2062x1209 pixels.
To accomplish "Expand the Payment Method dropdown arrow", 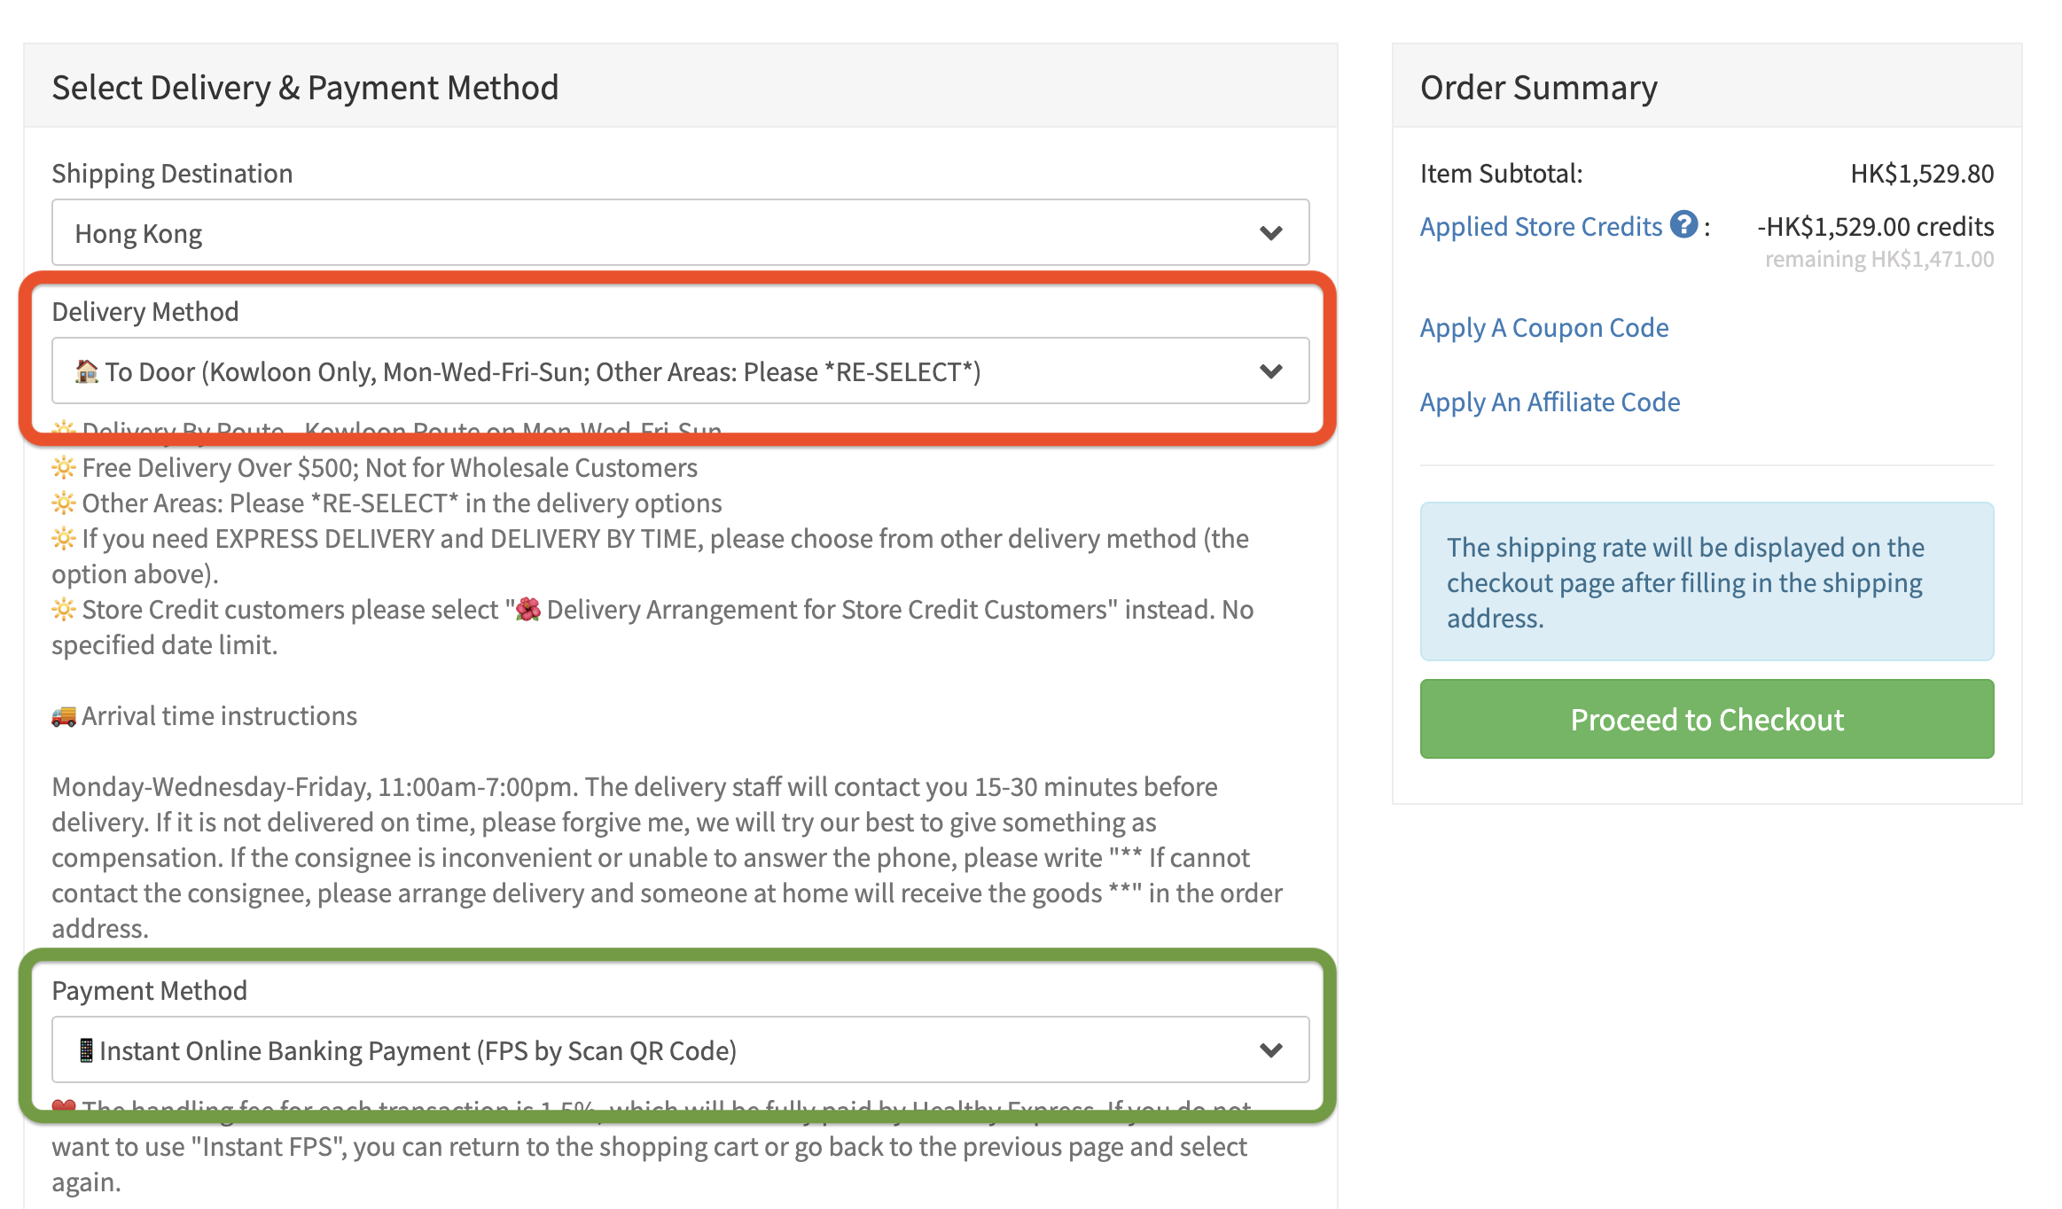I will [1270, 1050].
